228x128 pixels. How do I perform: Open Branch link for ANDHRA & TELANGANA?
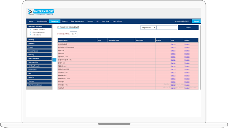tap(173, 47)
